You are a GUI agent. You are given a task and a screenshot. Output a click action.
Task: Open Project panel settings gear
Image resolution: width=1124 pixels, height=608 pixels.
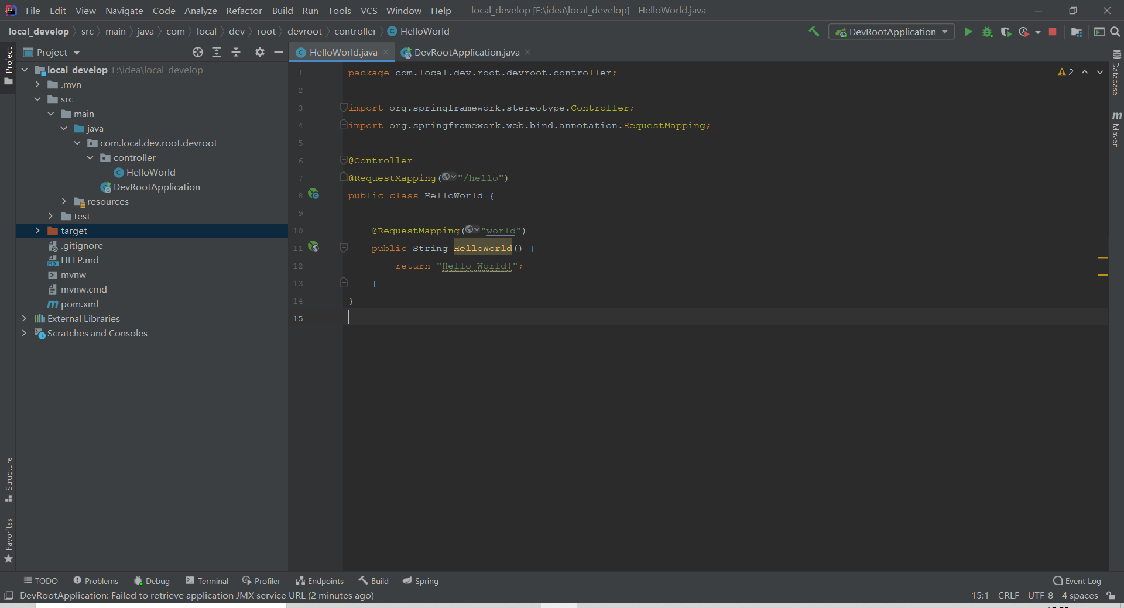click(260, 52)
